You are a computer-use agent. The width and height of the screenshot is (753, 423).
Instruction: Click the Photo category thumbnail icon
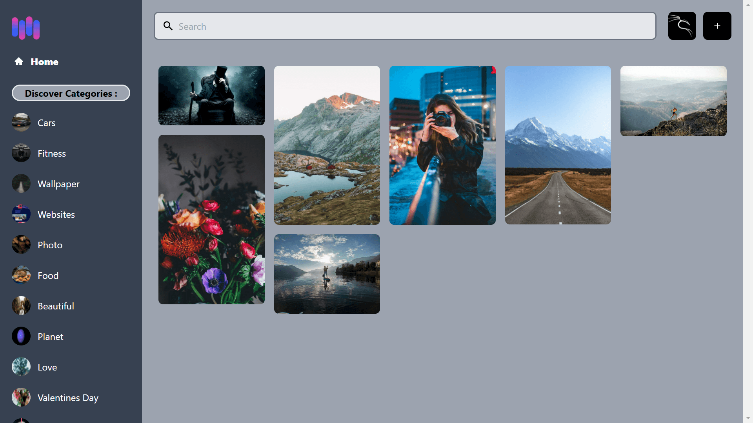pyautogui.click(x=21, y=244)
